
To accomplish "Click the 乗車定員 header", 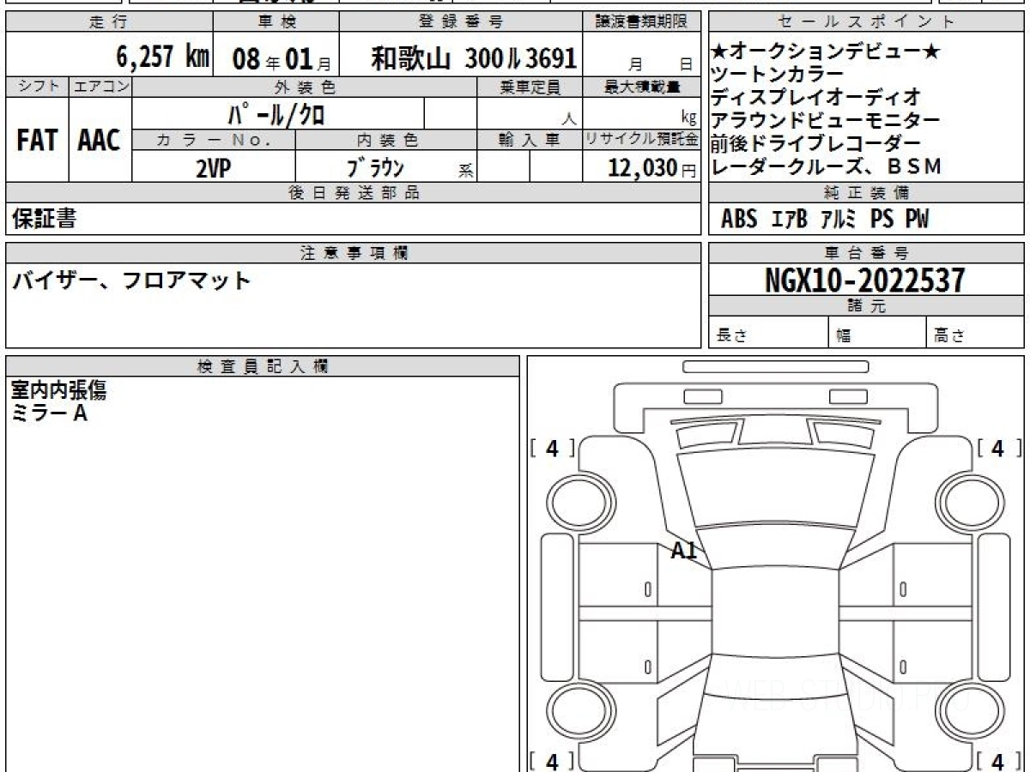I will point(530,87).
